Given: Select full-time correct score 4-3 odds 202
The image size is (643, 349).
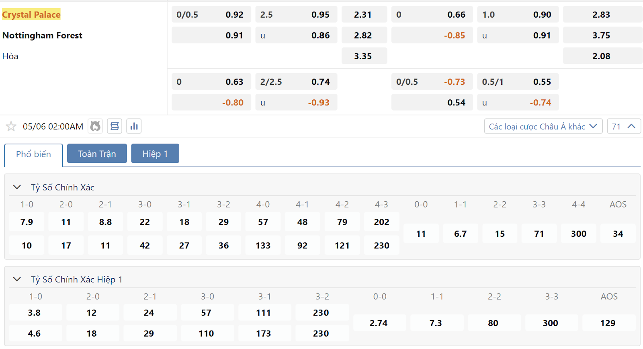Looking at the screenshot, I should tap(381, 222).
